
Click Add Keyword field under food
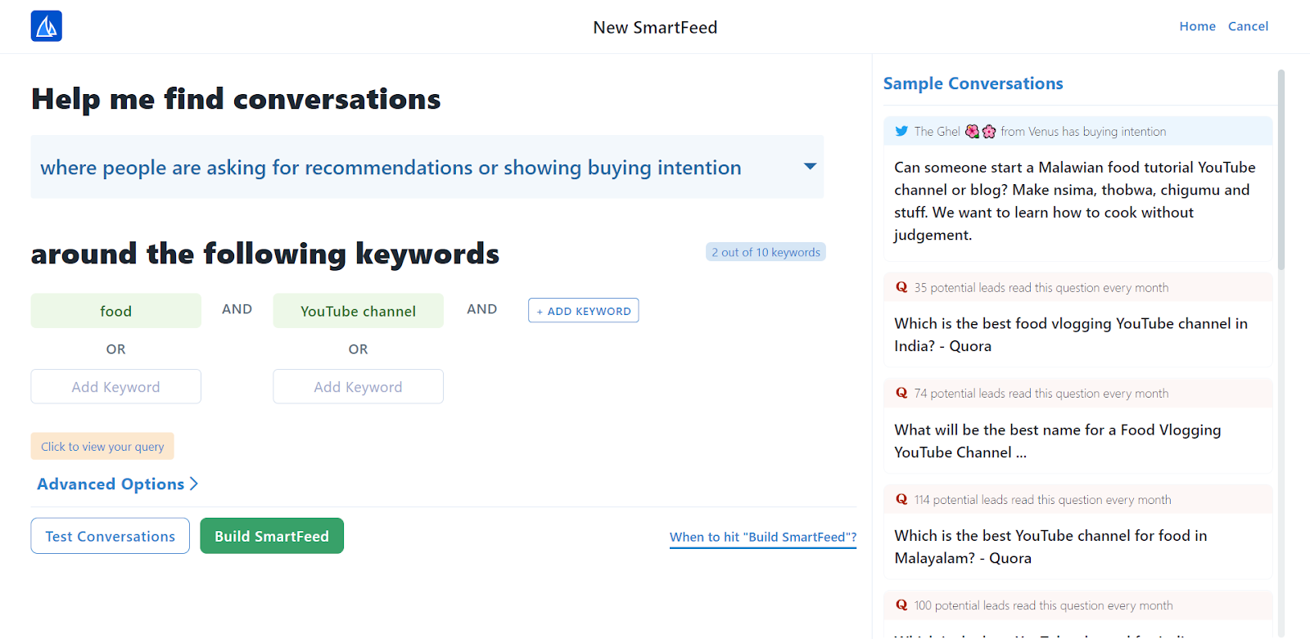point(115,387)
